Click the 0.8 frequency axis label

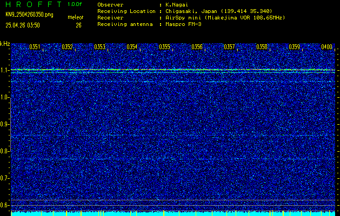(x=5, y=151)
